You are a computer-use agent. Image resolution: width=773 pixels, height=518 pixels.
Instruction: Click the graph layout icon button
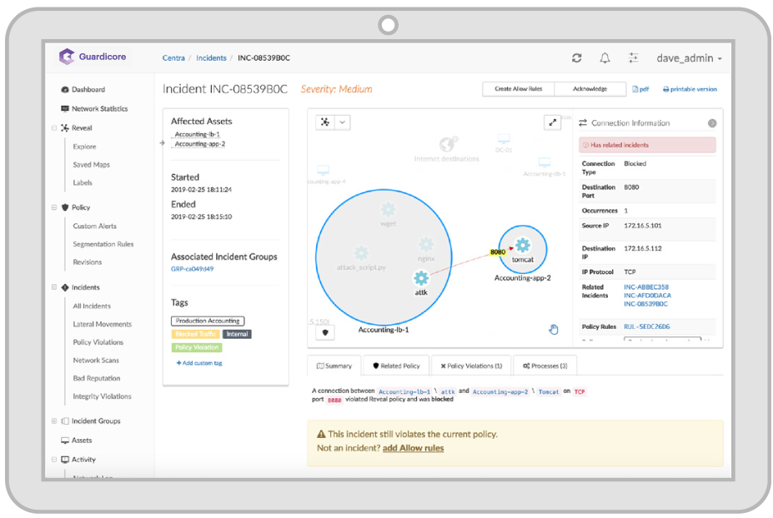click(x=325, y=122)
